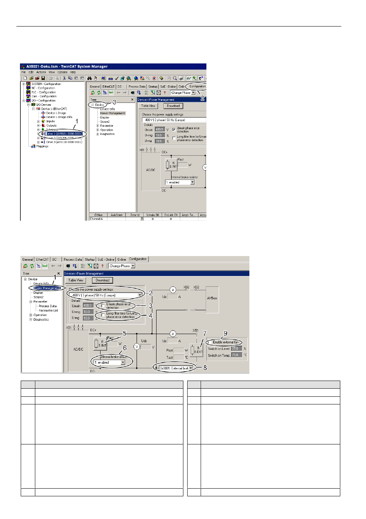Expand the Diagnostics node in upper screenshot

pos(97,134)
